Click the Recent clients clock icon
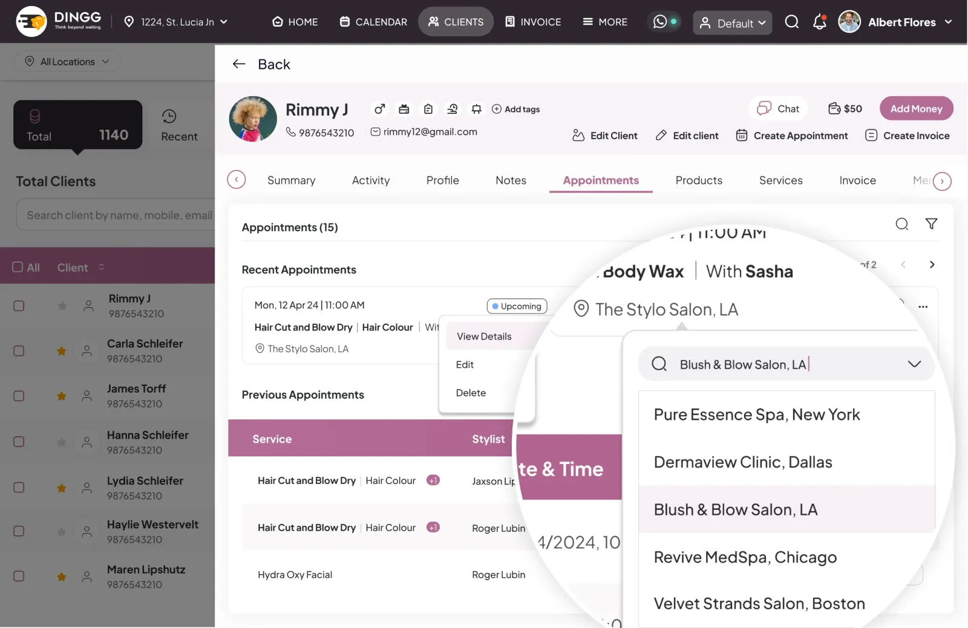Screen dimensions: 968x628 click(x=169, y=116)
